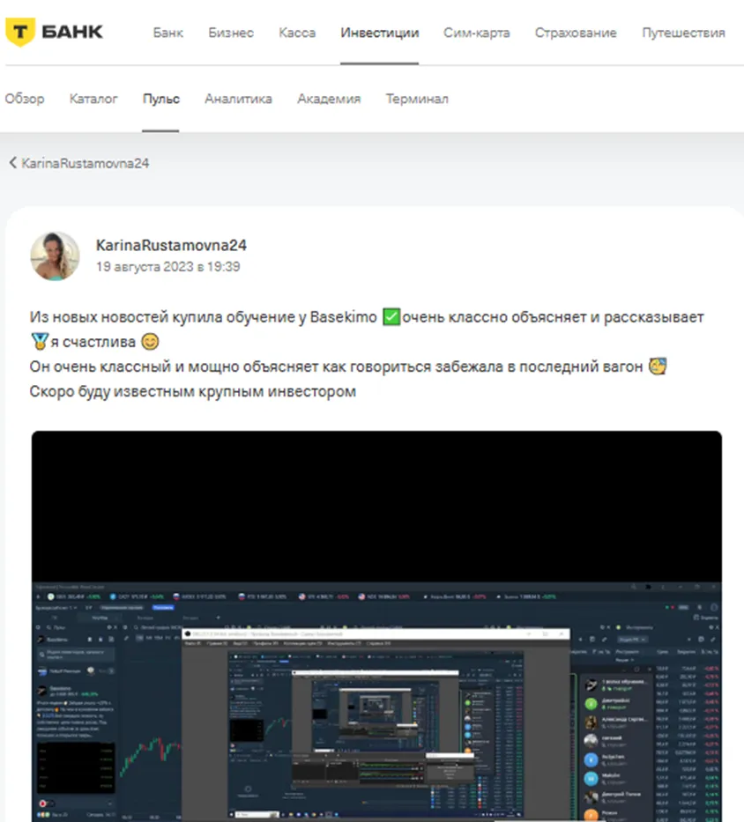744x822 pixels.
Task: Open the Аналитика tab
Action: pyautogui.click(x=238, y=99)
